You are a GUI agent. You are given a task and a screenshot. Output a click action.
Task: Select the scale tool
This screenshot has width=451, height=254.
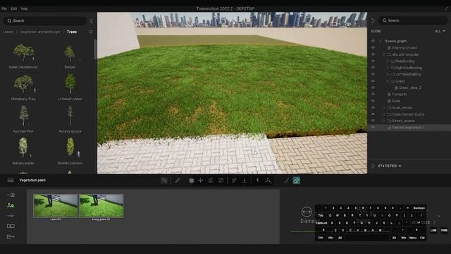tap(221, 181)
